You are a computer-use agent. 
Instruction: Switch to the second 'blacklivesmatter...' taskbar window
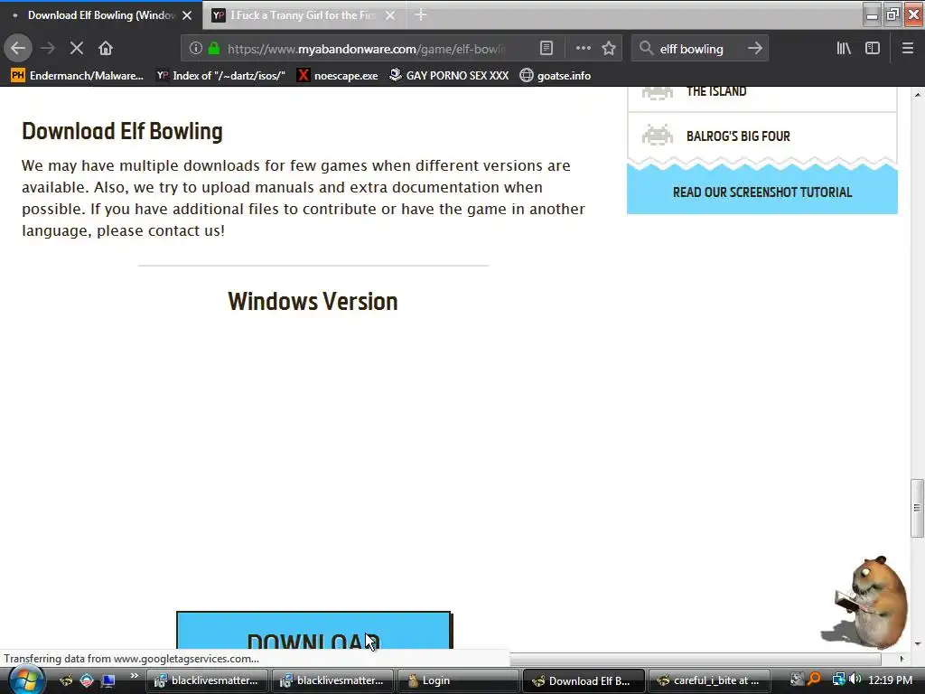tap(332, 680)
